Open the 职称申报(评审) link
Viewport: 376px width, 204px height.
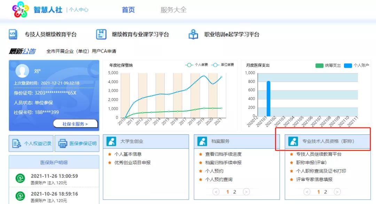pyautogui.click(x=311, y=163)
